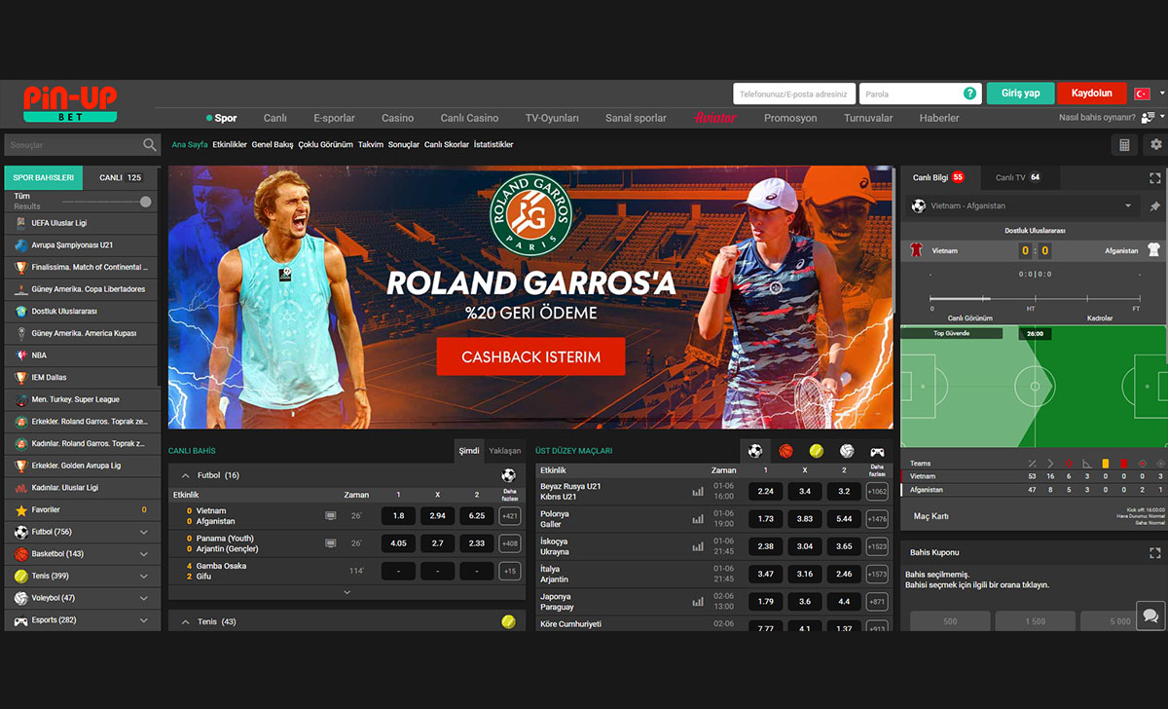Expand Basketbol (143) in the sidebar

pyautogui.click(x=144, y=554)
